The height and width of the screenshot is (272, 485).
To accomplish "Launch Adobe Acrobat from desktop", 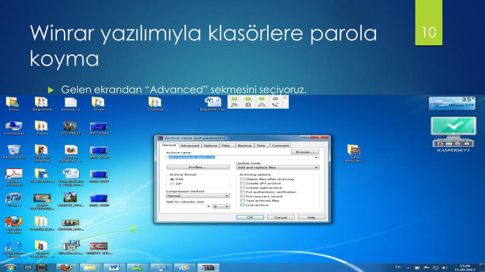I will click(14, 177).
